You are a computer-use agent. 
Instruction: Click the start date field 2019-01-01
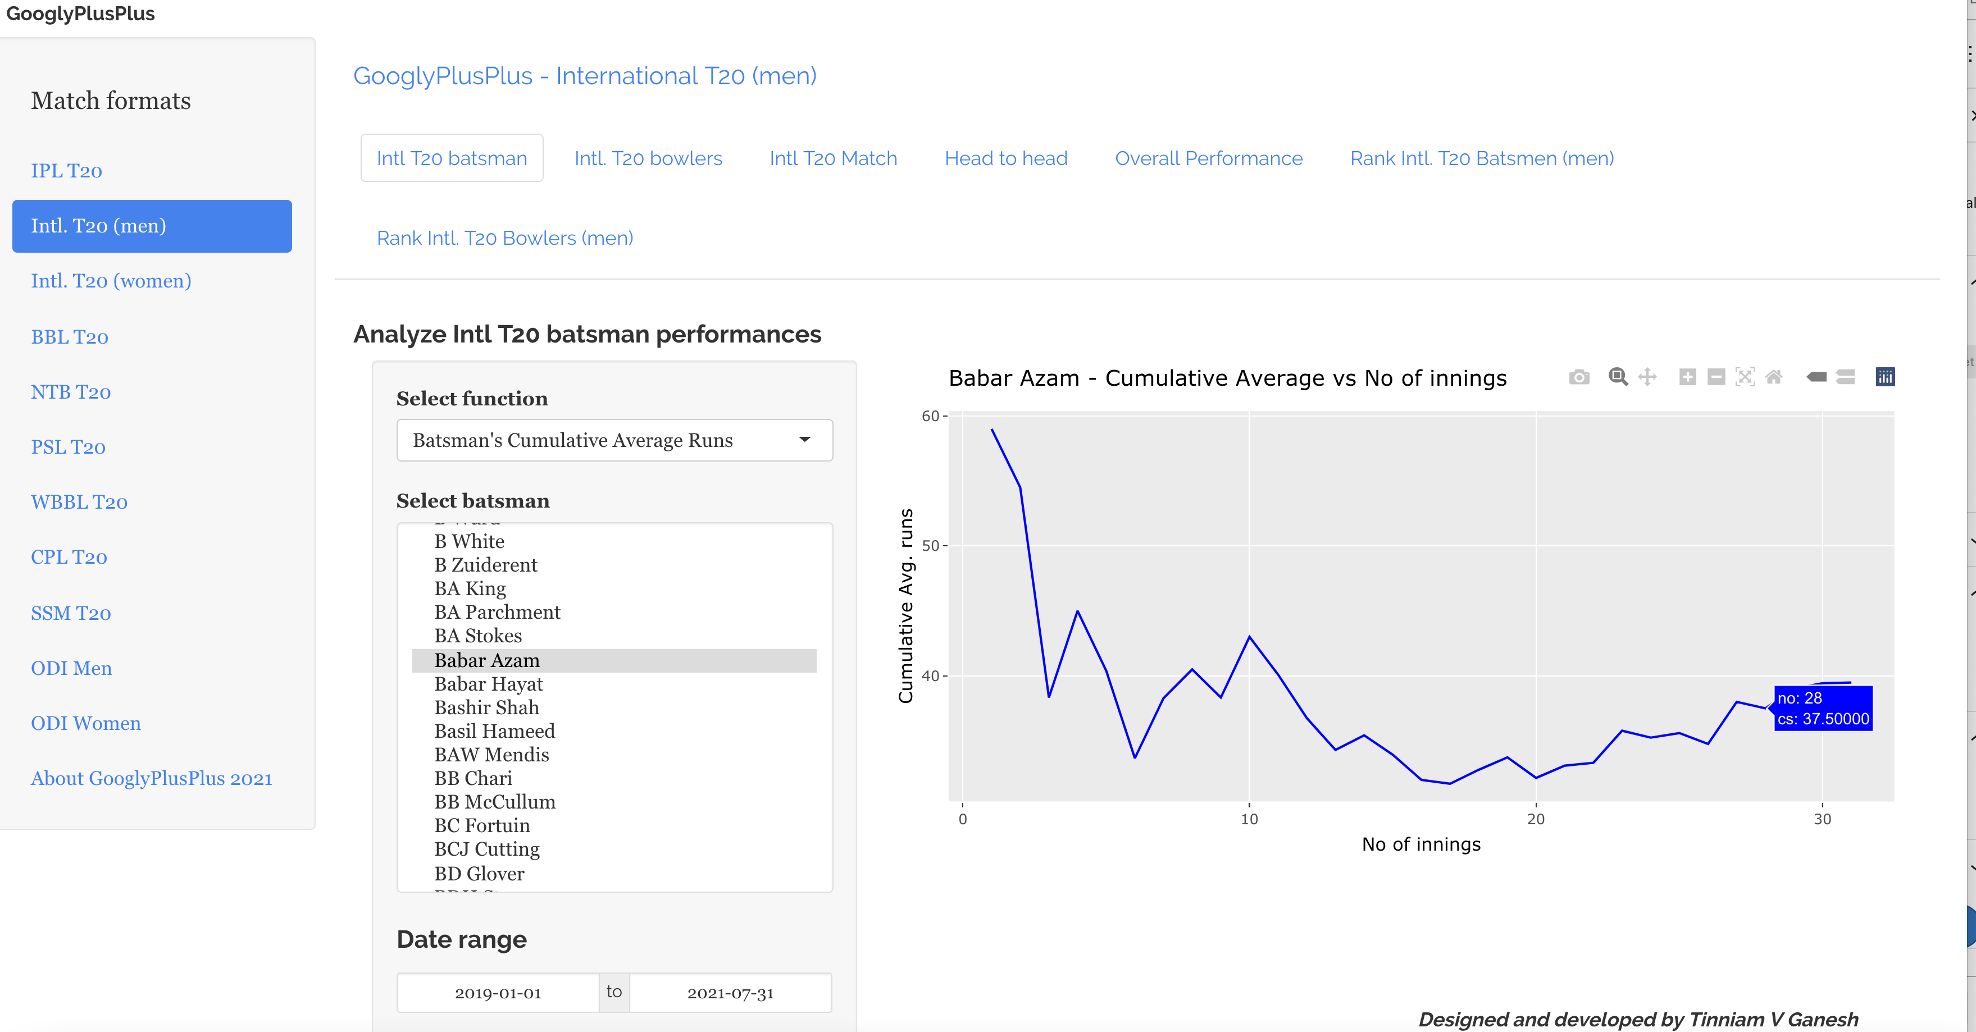click(x=498, y=993)
